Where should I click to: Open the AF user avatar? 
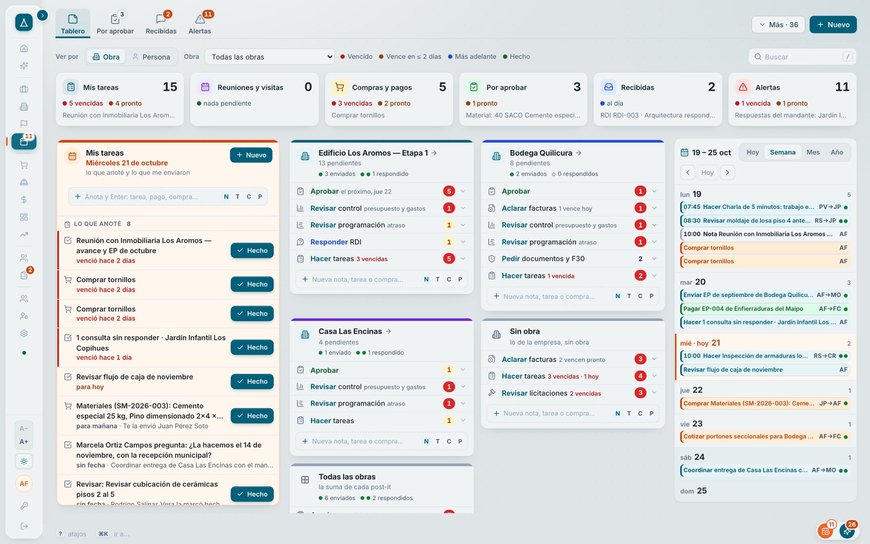24,484
